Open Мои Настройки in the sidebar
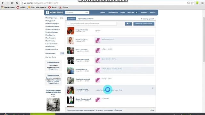The width and height of the screenshot is (205, 115). pos(52,50)
